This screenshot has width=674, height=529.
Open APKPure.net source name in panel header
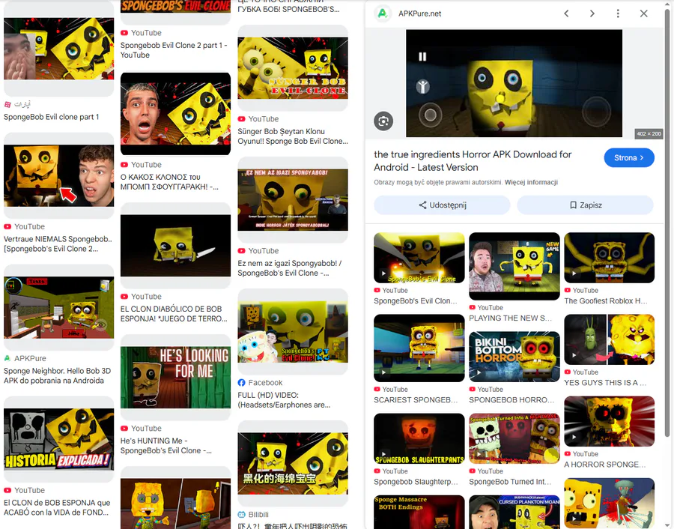click(x=419, y=13)
